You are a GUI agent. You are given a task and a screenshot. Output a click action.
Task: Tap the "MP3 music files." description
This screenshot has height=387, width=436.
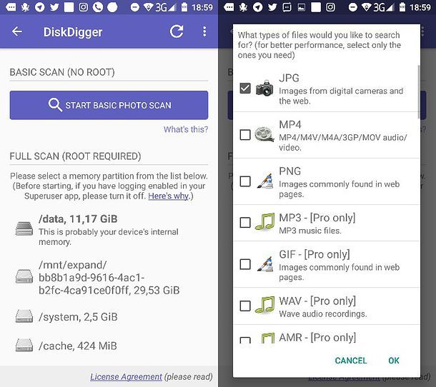point(310,231)
